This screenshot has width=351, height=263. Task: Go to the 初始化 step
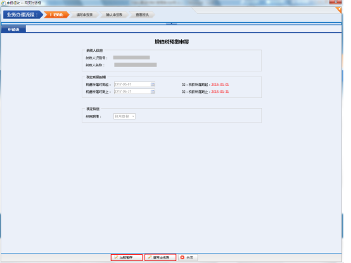point(56,15)
